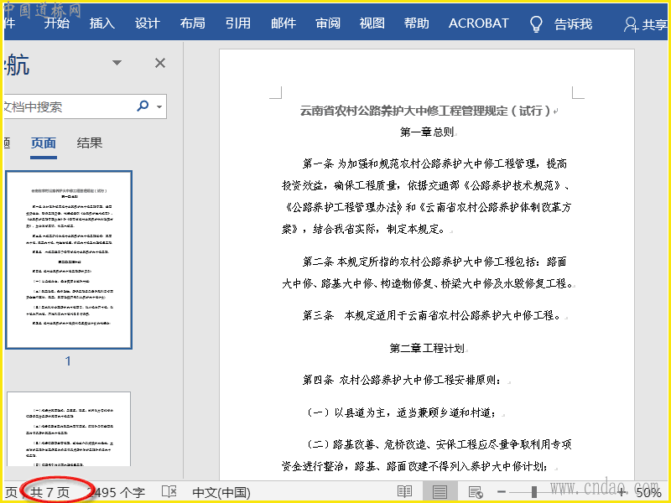Click the 50% zoom level
671x503 pixels.
[x=648, y=493]
